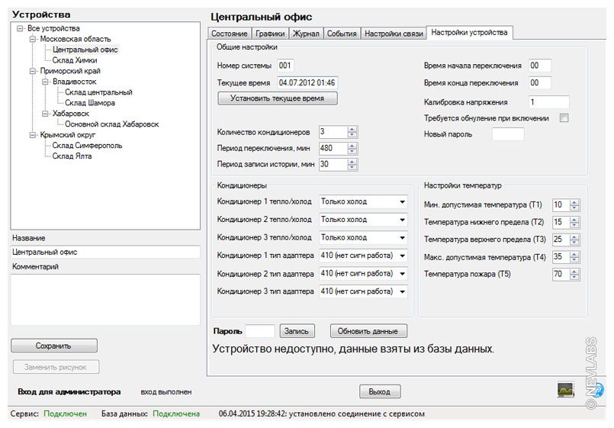Collapse the 'Крымский округ' tree node

pos(32,135)
